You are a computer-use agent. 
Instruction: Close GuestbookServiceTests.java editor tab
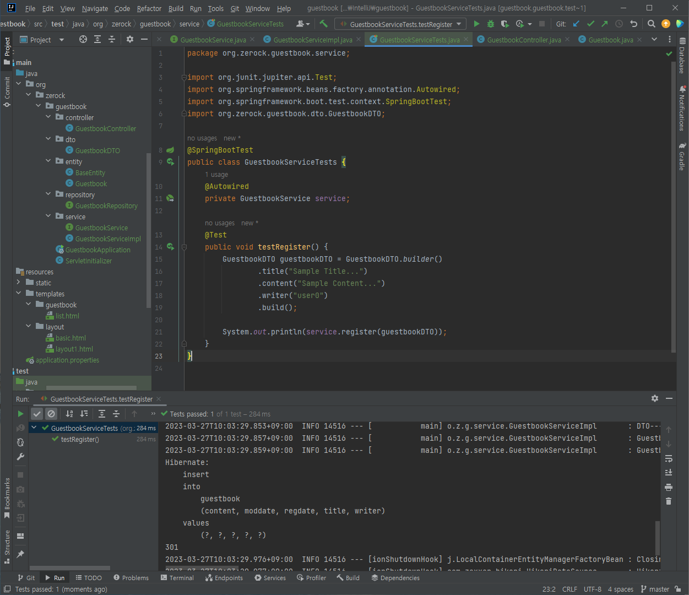pos(466,40)
